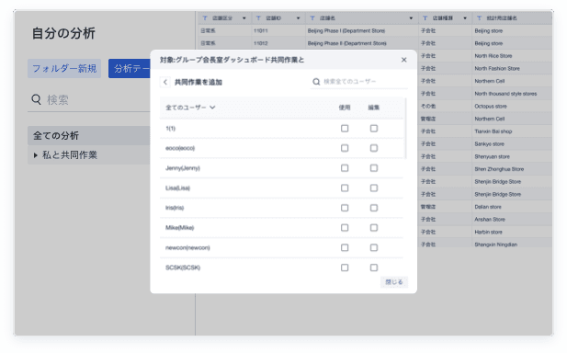Close the collaboration dialog with the X
The height and width of the screenshot is (353, 567).
pos(404,60)
